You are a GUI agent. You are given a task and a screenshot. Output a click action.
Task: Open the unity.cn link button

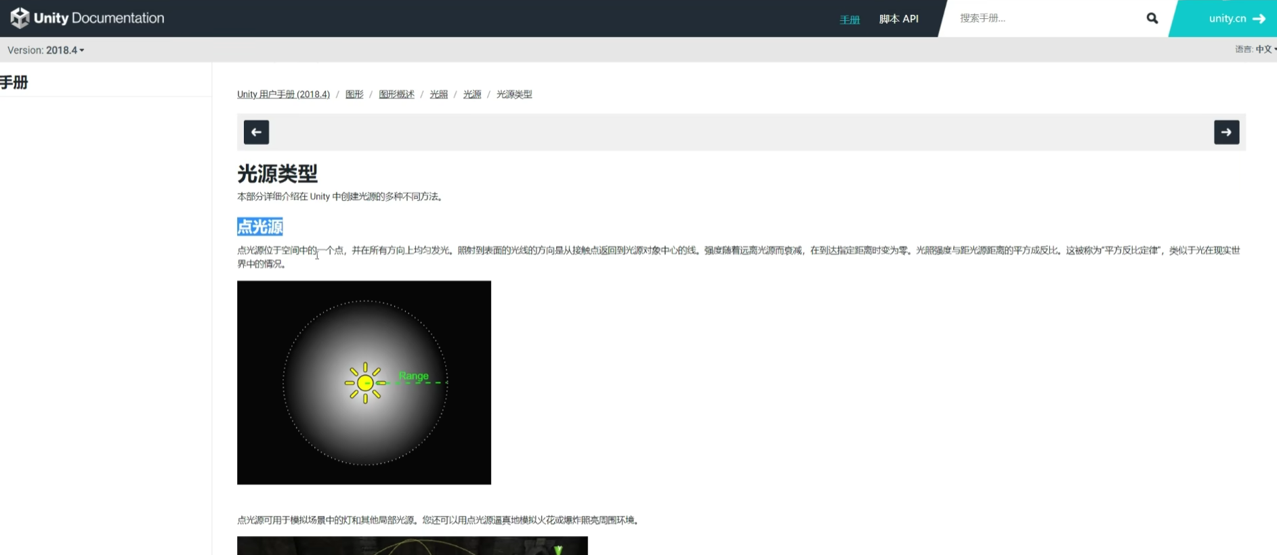point(1228,18)
